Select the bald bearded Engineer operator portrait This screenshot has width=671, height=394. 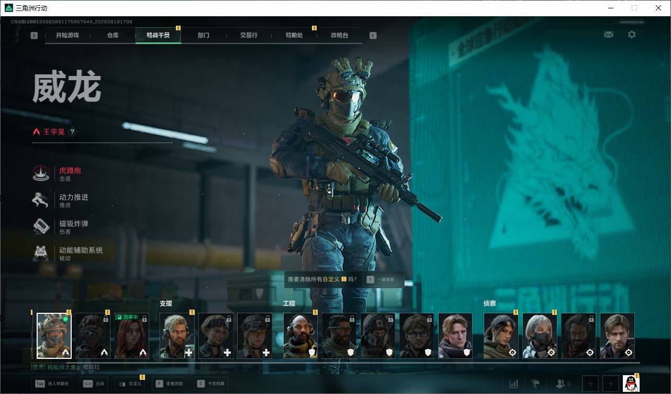pos(300,336)
